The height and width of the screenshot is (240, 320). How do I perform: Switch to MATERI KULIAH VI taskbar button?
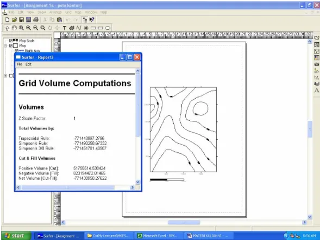[x=209, y=236]
